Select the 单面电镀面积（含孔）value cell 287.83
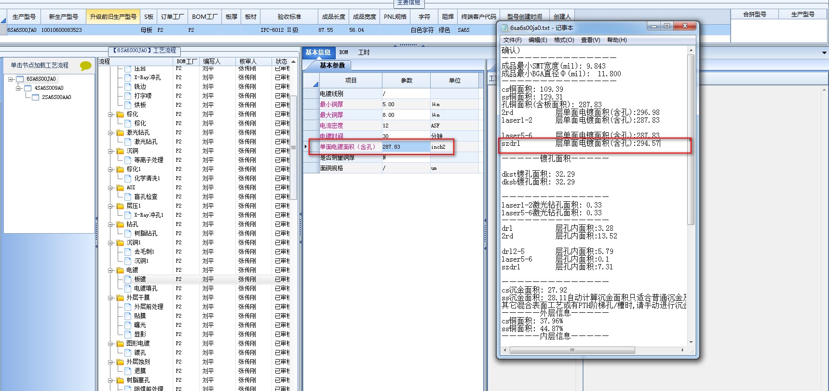This screenshot has height=391, width=829. 406,147
